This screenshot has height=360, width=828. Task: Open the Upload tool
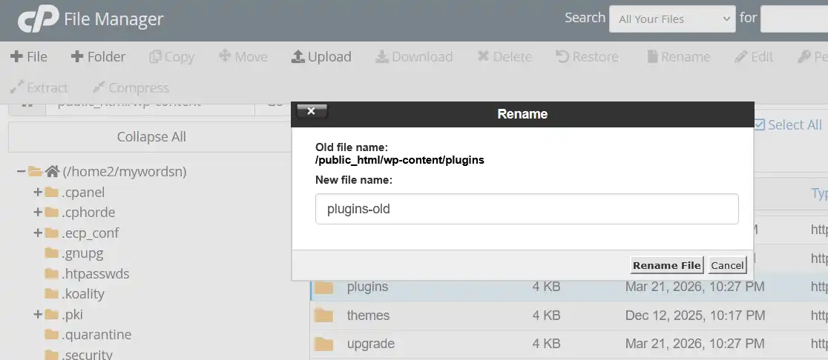[x=321, y=56]
